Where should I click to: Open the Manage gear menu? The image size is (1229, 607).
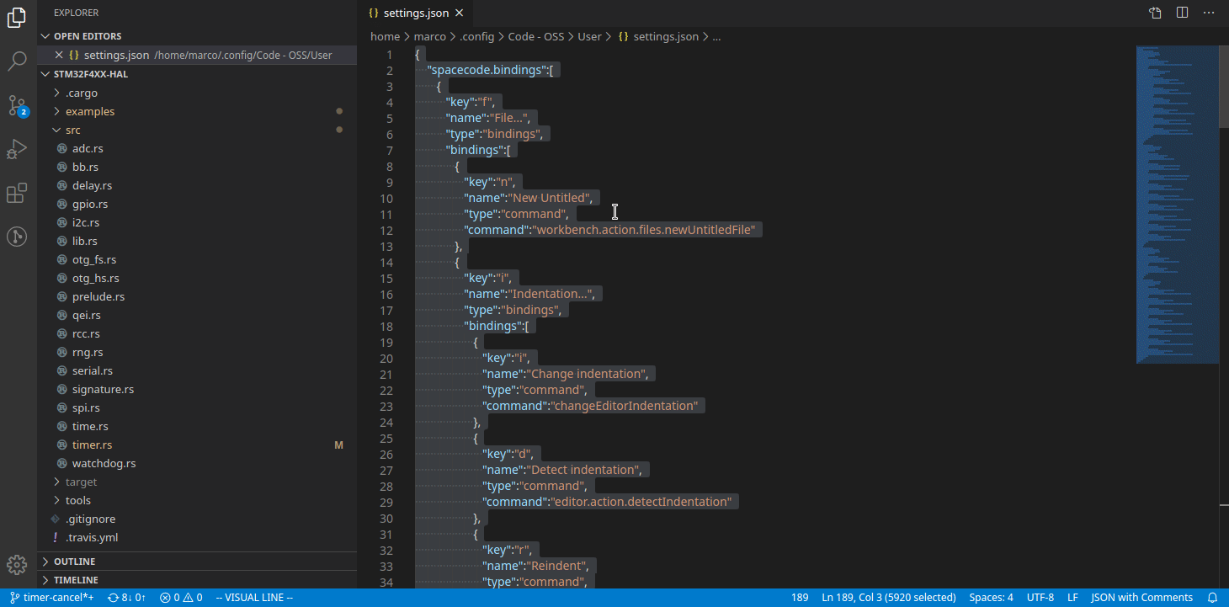(18, 566)
